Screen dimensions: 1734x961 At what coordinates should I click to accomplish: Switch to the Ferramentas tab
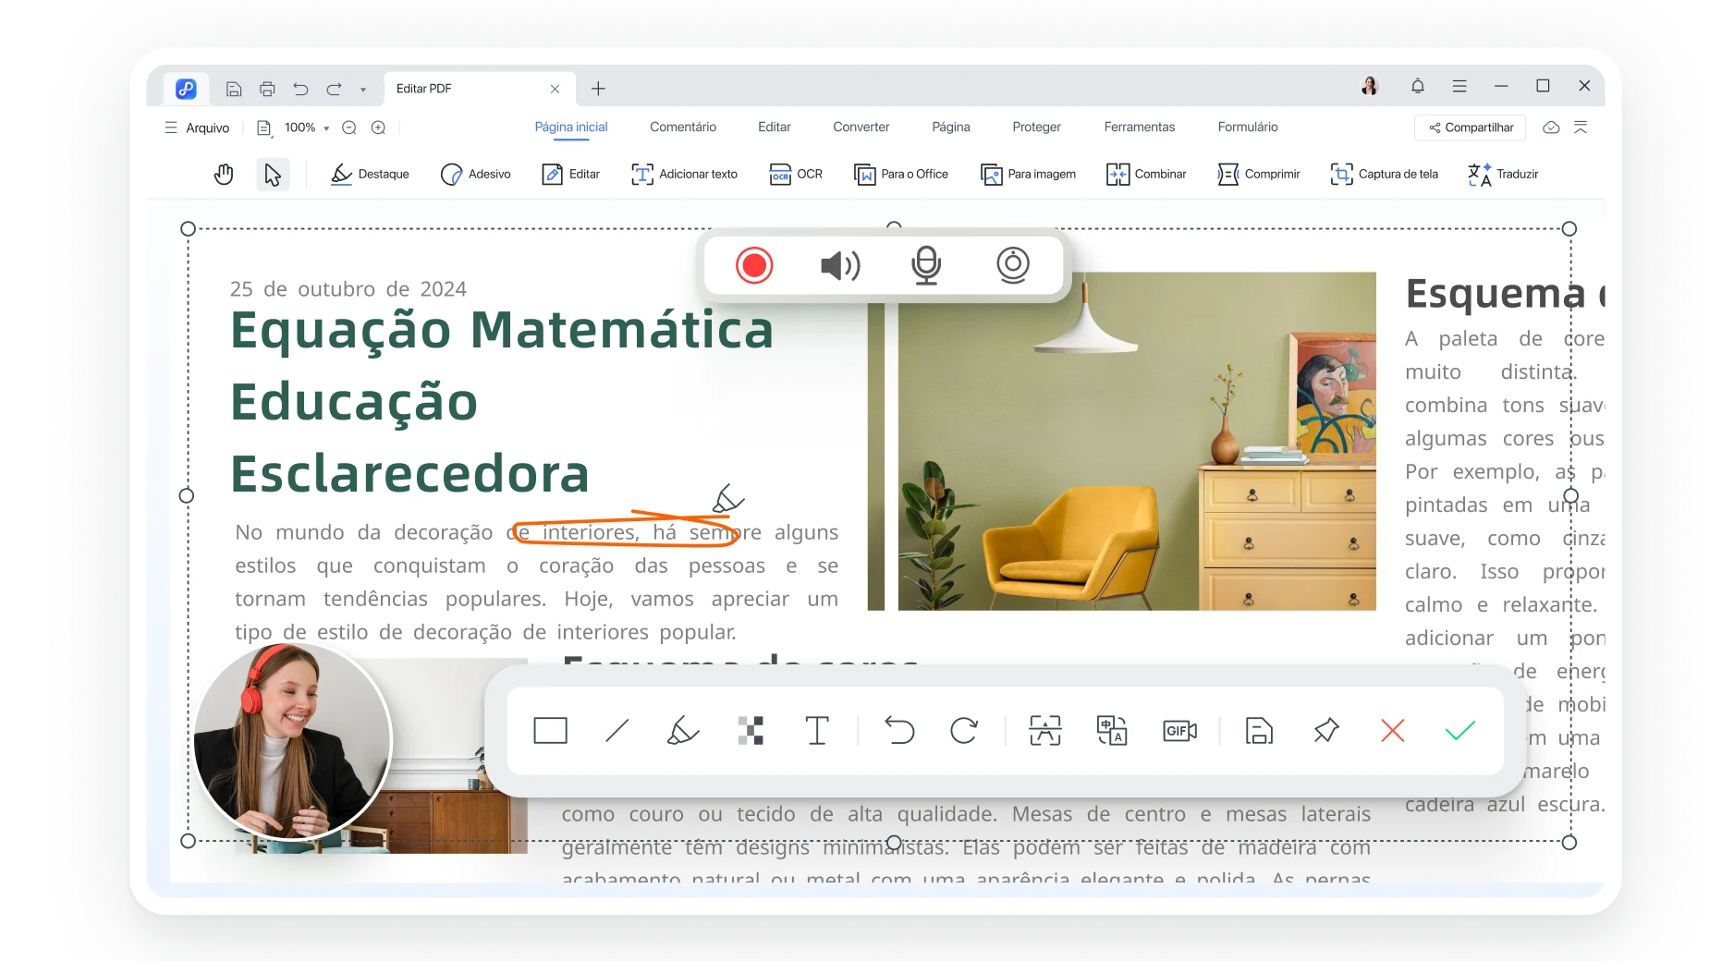(1140, 127)
